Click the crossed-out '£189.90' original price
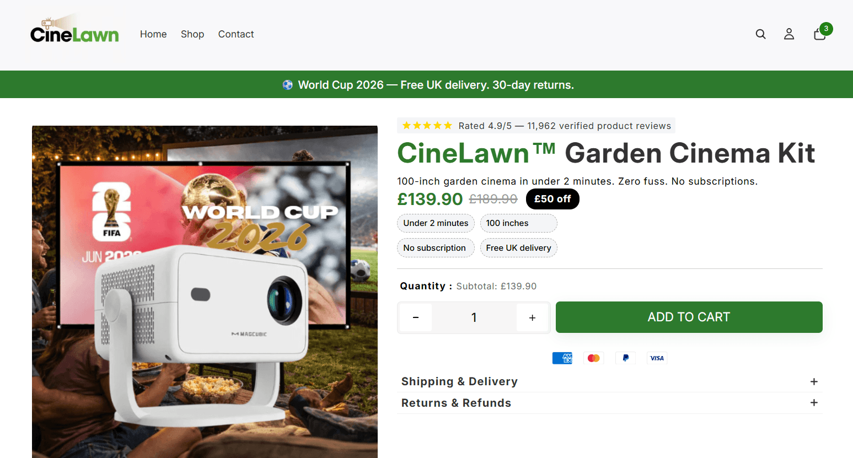 493,199
